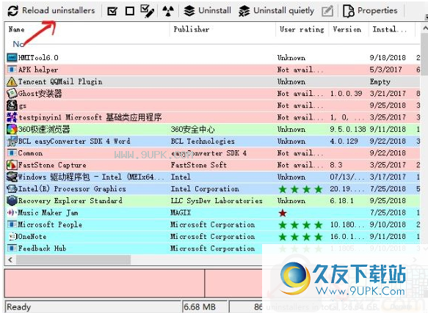Click the Properties document icon
The height and width of the screenshot is (313, 428).
click(x=348, y=11)
